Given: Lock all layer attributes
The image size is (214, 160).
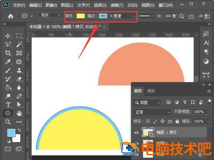Looking at the screenshot, I should click(x=177, y=121).
